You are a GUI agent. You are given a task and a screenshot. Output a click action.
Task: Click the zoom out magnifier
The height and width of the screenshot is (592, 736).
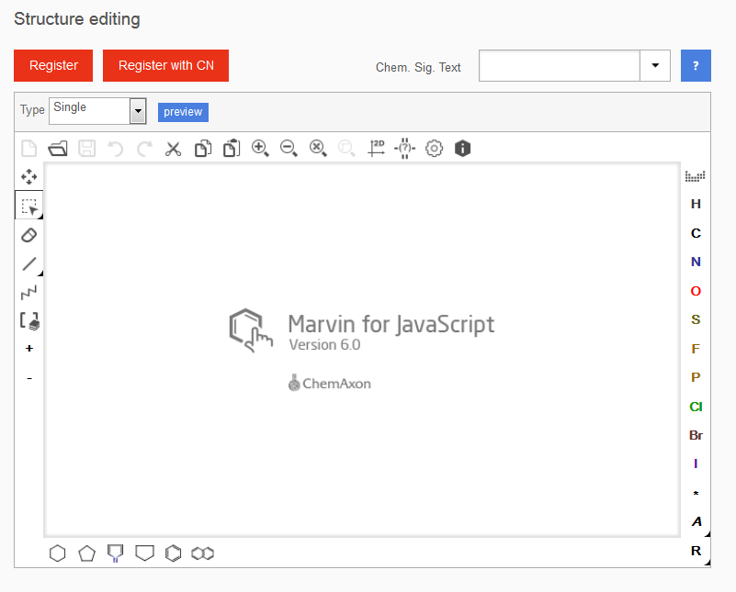[289, 149]
